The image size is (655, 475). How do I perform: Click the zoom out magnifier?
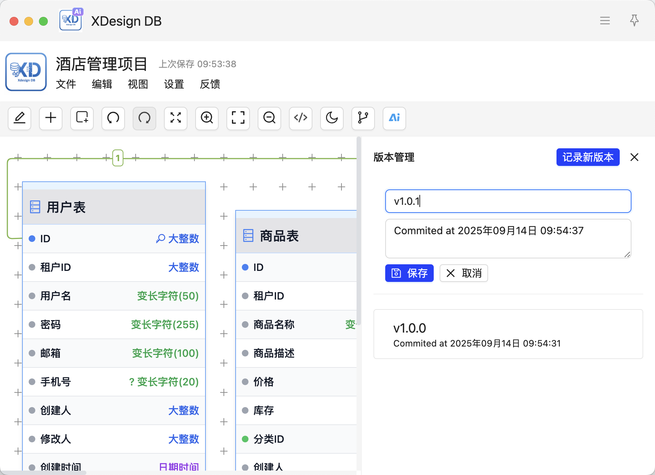(269, 118)
